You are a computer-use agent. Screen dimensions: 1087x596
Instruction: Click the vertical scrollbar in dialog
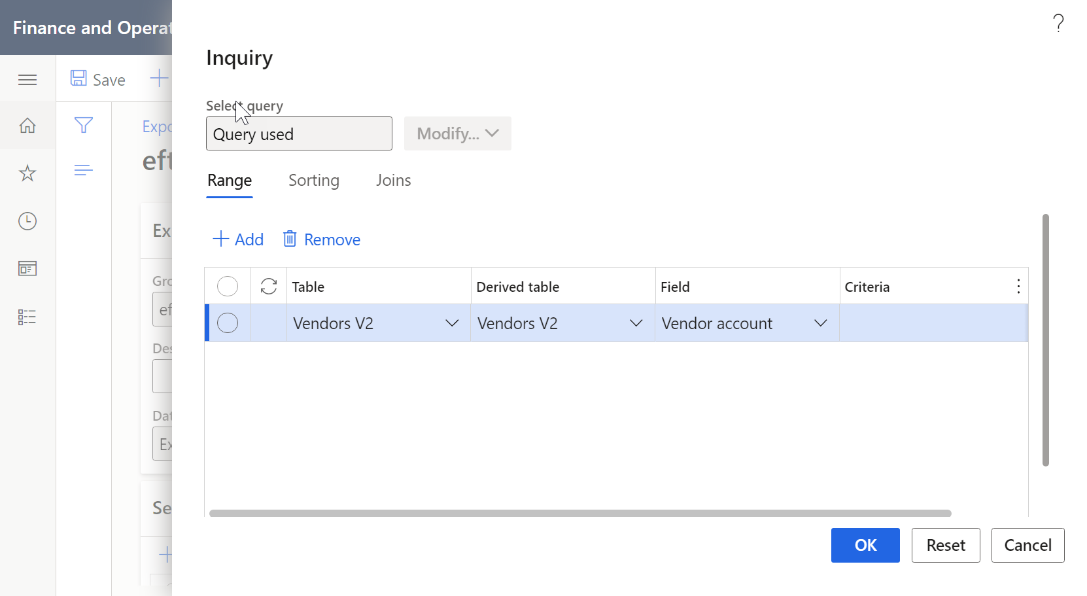coord(1045,340)
